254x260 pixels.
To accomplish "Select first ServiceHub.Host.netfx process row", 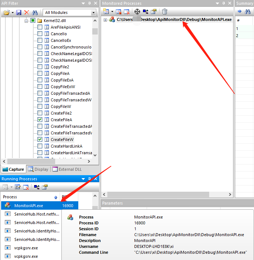I will (x=32, y=214).
